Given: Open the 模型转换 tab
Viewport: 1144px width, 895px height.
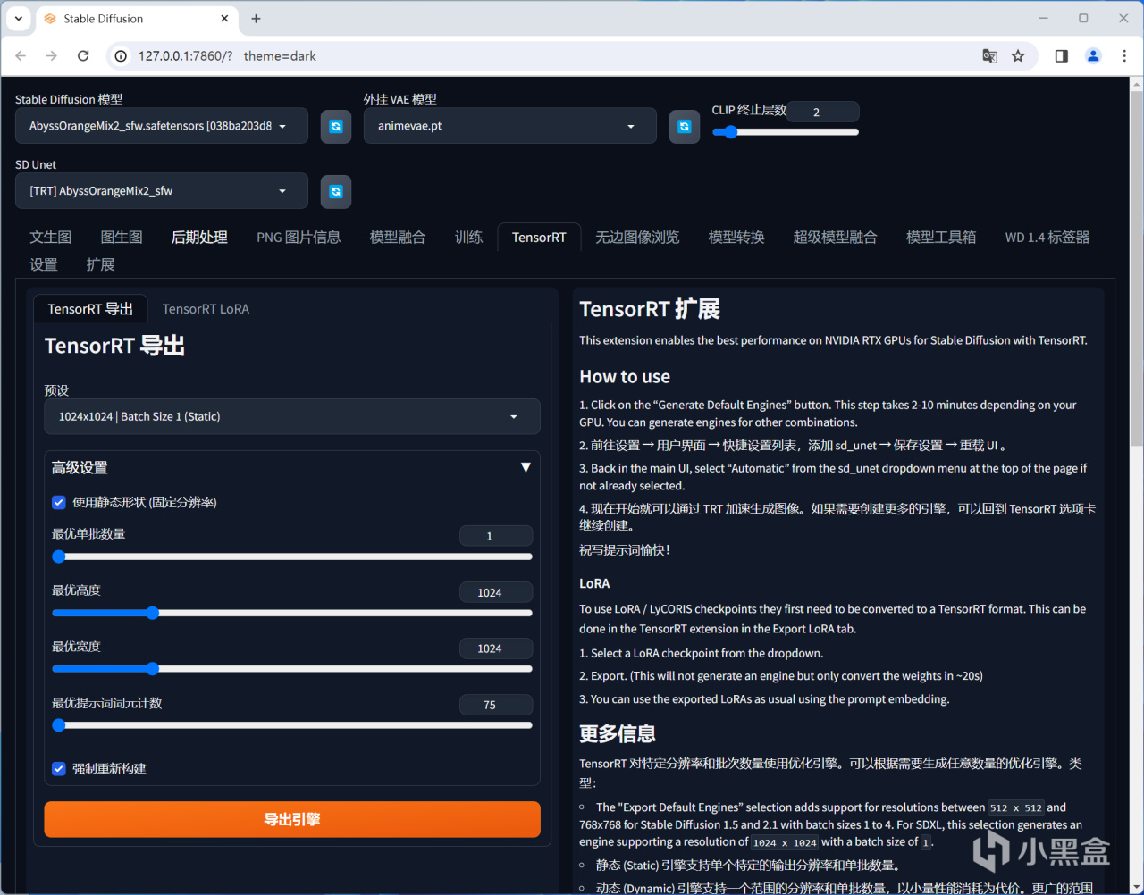Looking at the screenshot, I should click(x=736, y=237).
